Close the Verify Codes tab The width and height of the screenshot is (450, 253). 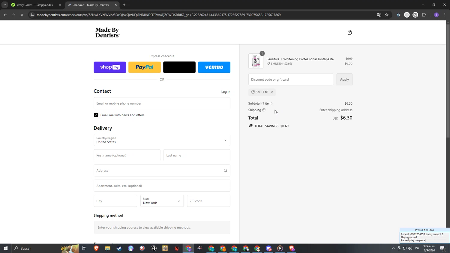pos(60,5)
